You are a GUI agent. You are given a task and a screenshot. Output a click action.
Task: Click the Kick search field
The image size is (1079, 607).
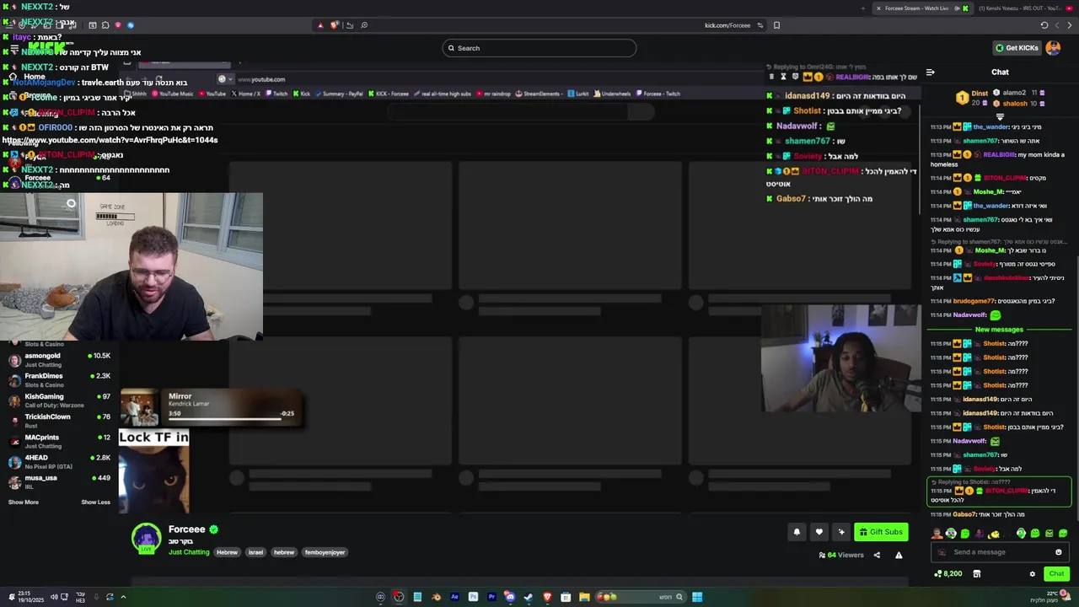(539, 48)
